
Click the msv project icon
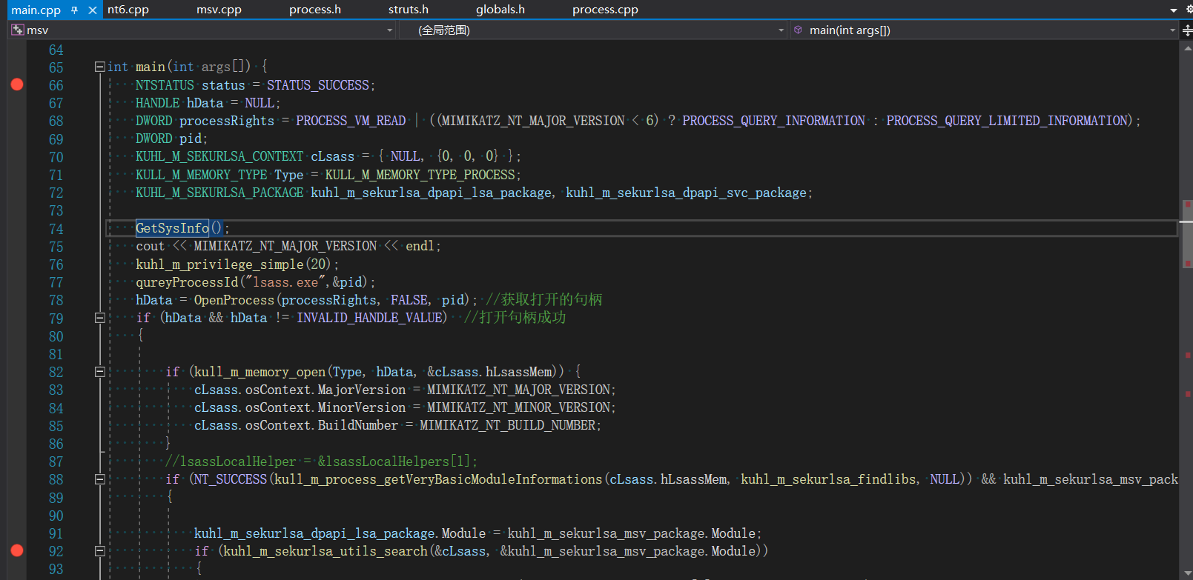[18, 30]
